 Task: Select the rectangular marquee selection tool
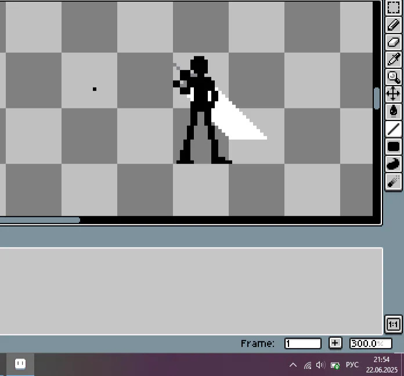coord(394,8)
